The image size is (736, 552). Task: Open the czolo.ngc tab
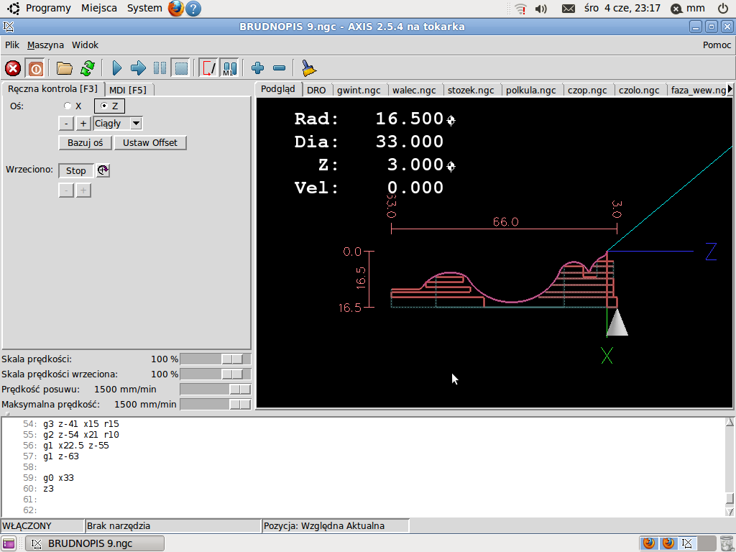(x=639, y=90)
